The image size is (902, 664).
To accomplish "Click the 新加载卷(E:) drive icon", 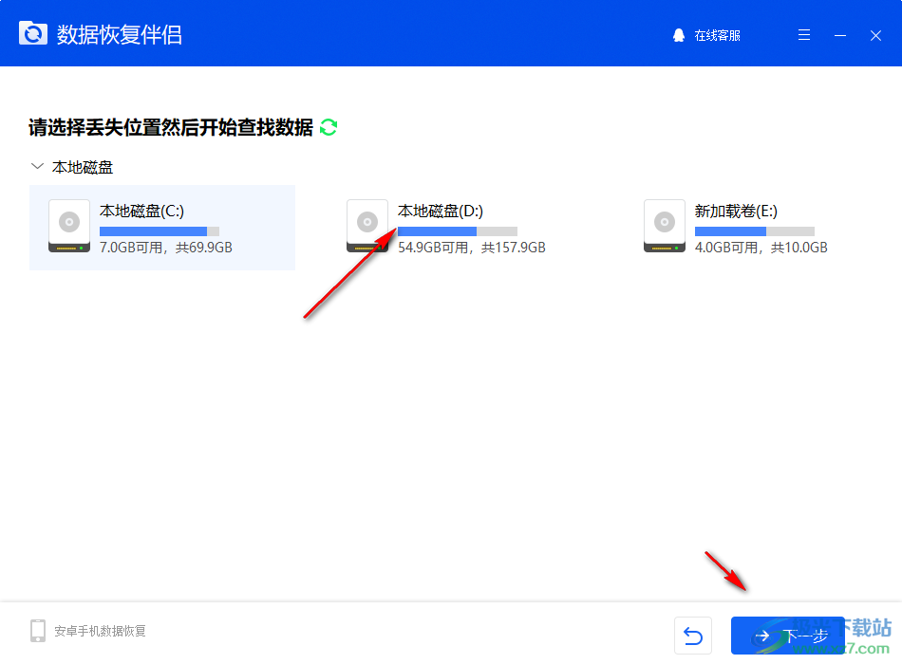I will (x=664, y=227).
